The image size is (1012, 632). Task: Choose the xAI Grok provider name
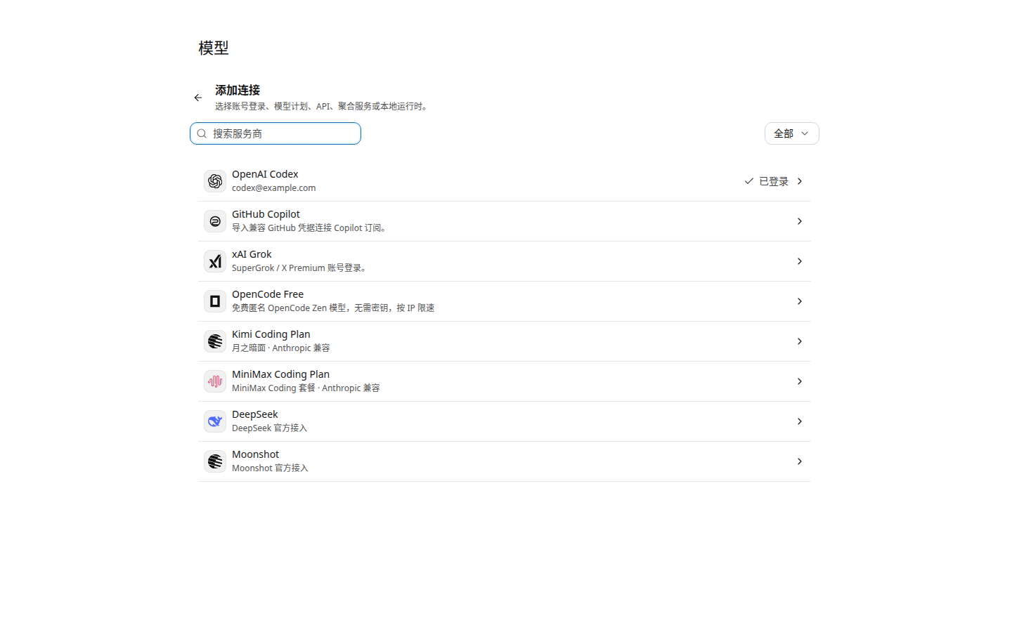click(252, 254)
